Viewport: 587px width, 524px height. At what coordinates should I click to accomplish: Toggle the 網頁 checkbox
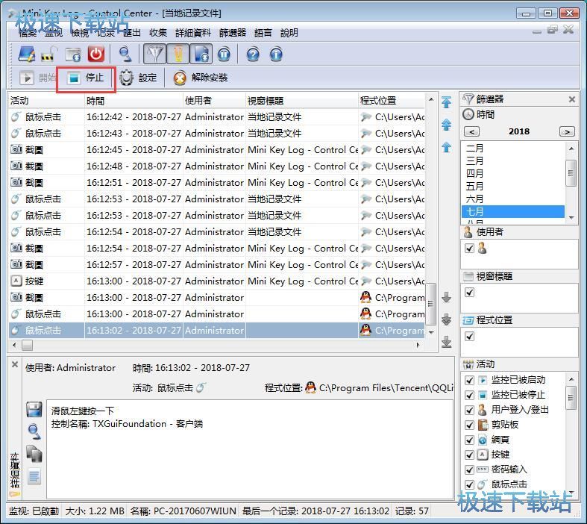(x=469, y=440)
